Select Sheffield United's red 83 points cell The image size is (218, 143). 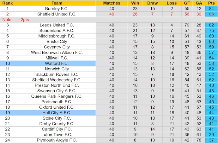tap(211, 14)
